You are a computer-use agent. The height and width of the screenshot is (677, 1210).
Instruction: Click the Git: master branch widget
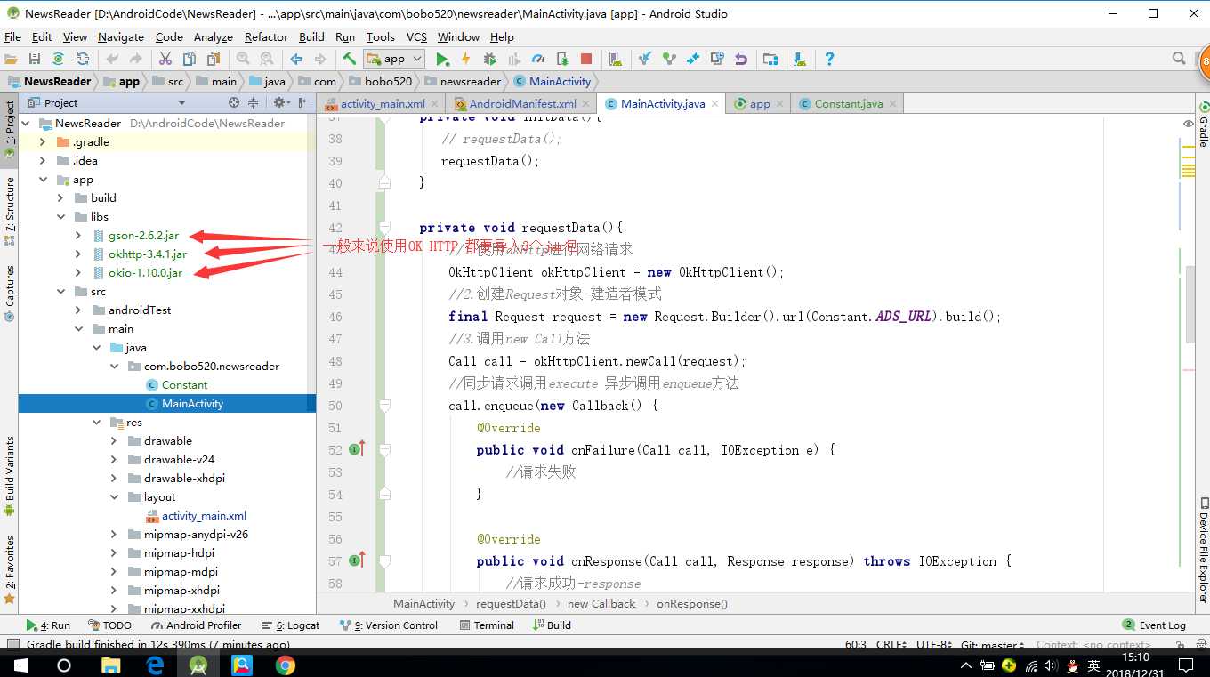point(993,645)
